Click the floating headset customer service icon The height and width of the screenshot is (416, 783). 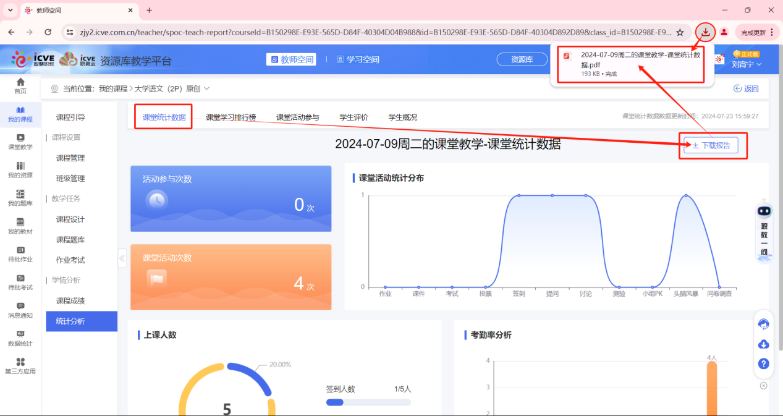tap(764, 323)
